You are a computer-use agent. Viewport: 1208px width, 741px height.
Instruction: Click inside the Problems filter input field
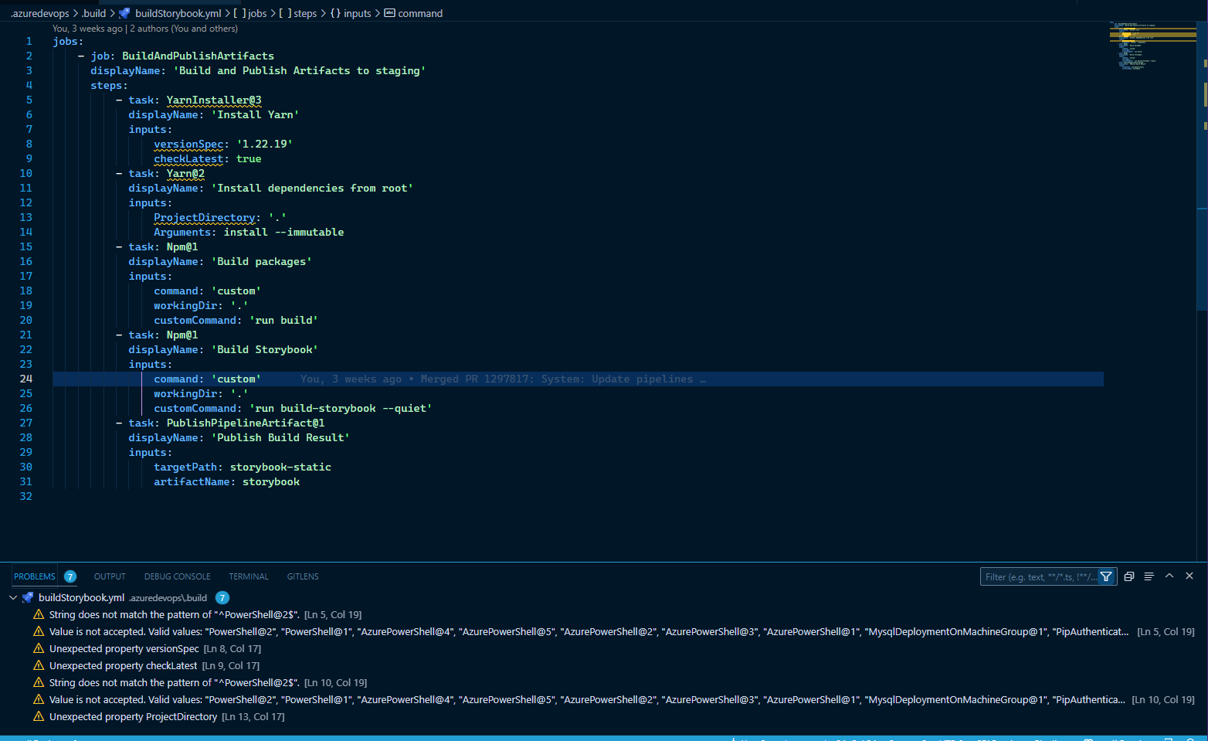[x=1035, y=576]
